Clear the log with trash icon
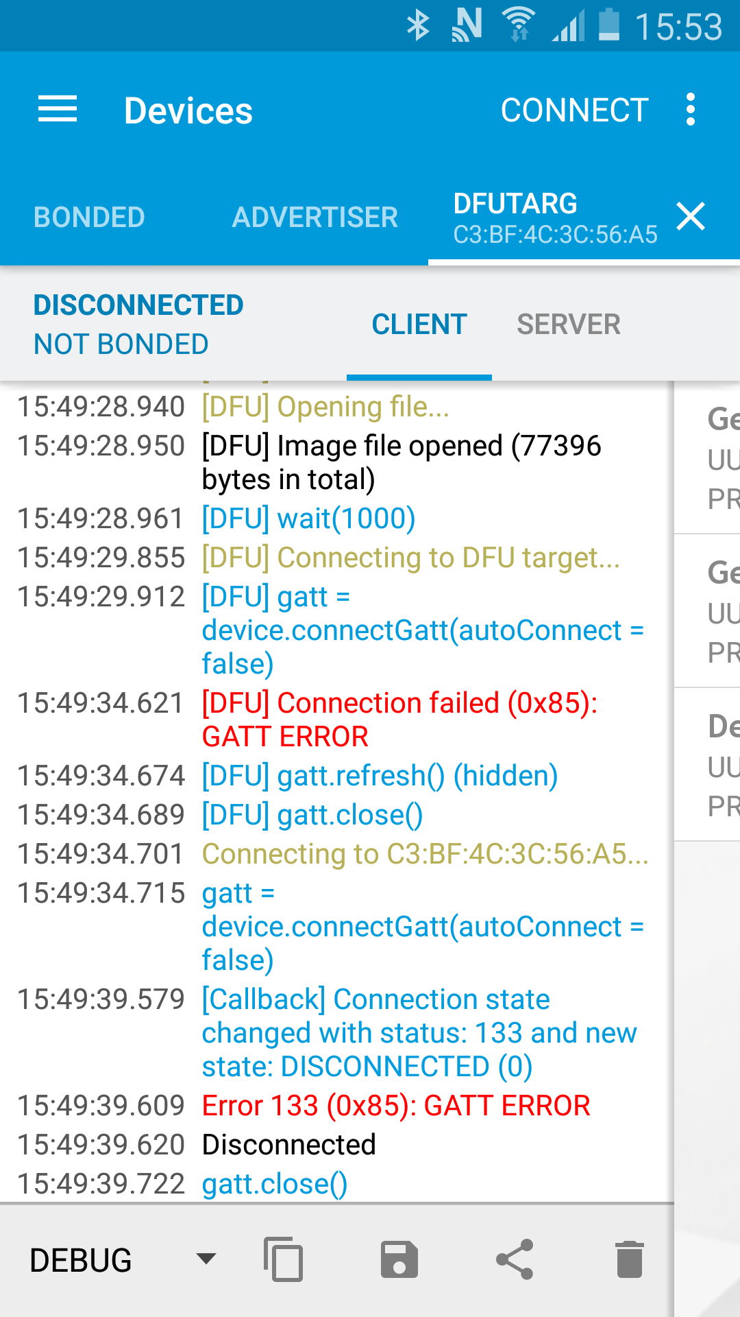Image resolution: width=740 pixels, height=1317 pixels. tap(630, 1259)
